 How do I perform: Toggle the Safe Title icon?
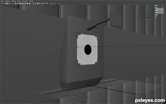pos(30,4)
